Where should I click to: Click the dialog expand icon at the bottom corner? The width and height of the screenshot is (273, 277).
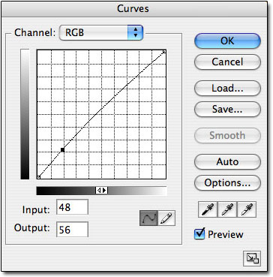252,258
